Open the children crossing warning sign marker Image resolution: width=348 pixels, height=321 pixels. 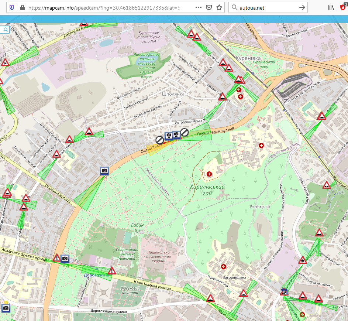[x=303, y=260]
